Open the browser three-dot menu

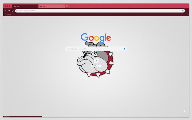point(187,11)
